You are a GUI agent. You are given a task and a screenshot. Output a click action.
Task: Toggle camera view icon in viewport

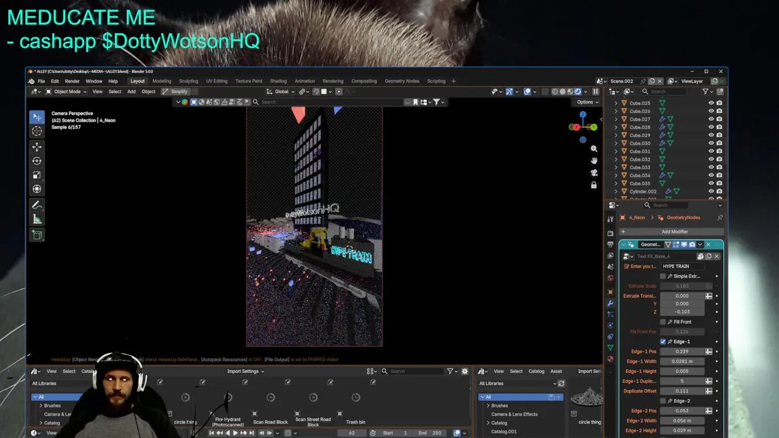594,173
